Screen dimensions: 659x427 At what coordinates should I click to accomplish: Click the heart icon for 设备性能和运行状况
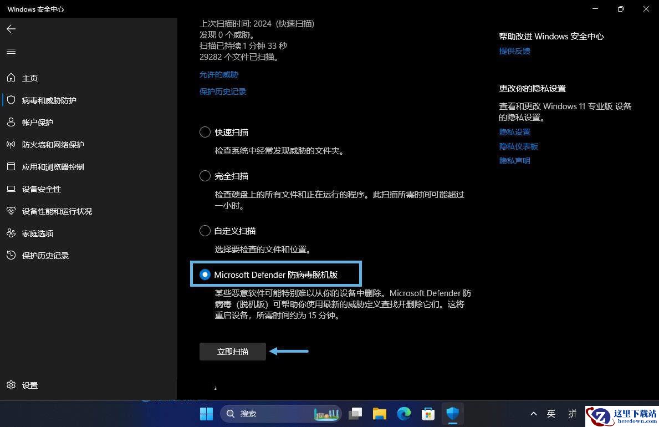[11, 211]
